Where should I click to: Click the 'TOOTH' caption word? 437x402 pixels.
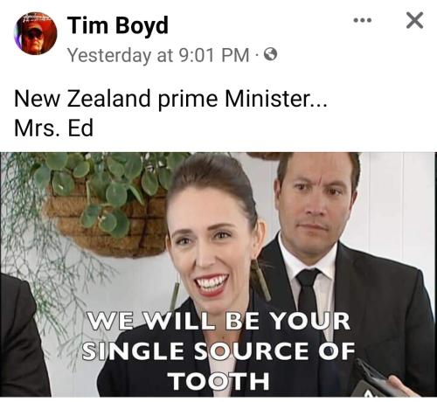pos(219,381)
